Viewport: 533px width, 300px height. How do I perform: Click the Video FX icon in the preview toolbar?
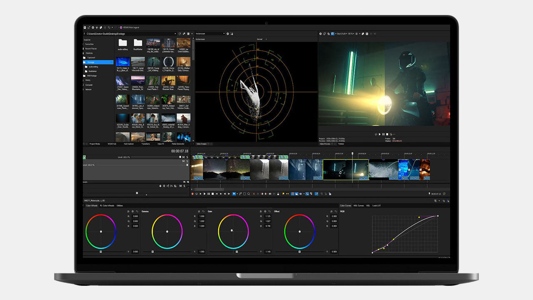329,33
